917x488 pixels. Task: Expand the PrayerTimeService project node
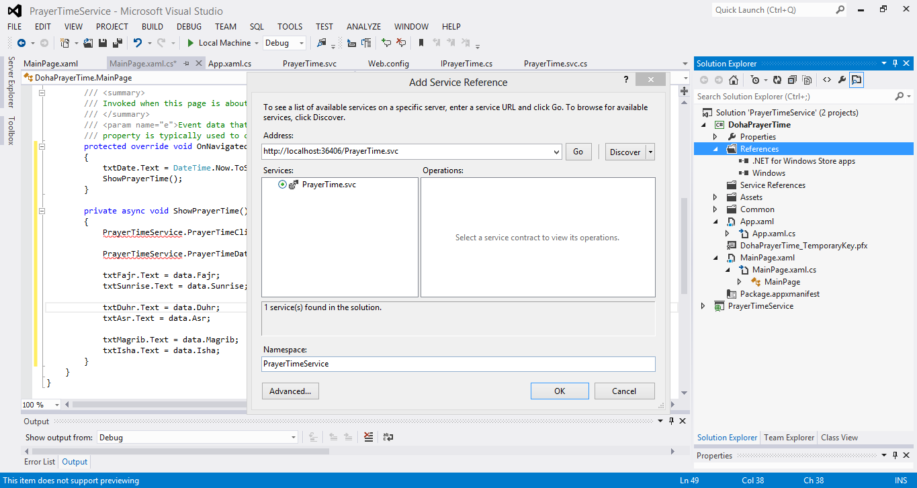pyautogui.click(x=703, y=306)
